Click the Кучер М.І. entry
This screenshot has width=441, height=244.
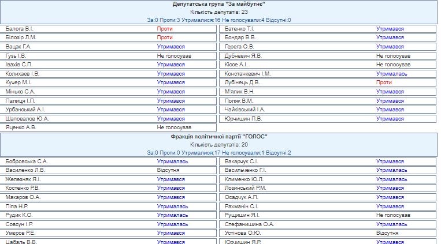point(18,82)
